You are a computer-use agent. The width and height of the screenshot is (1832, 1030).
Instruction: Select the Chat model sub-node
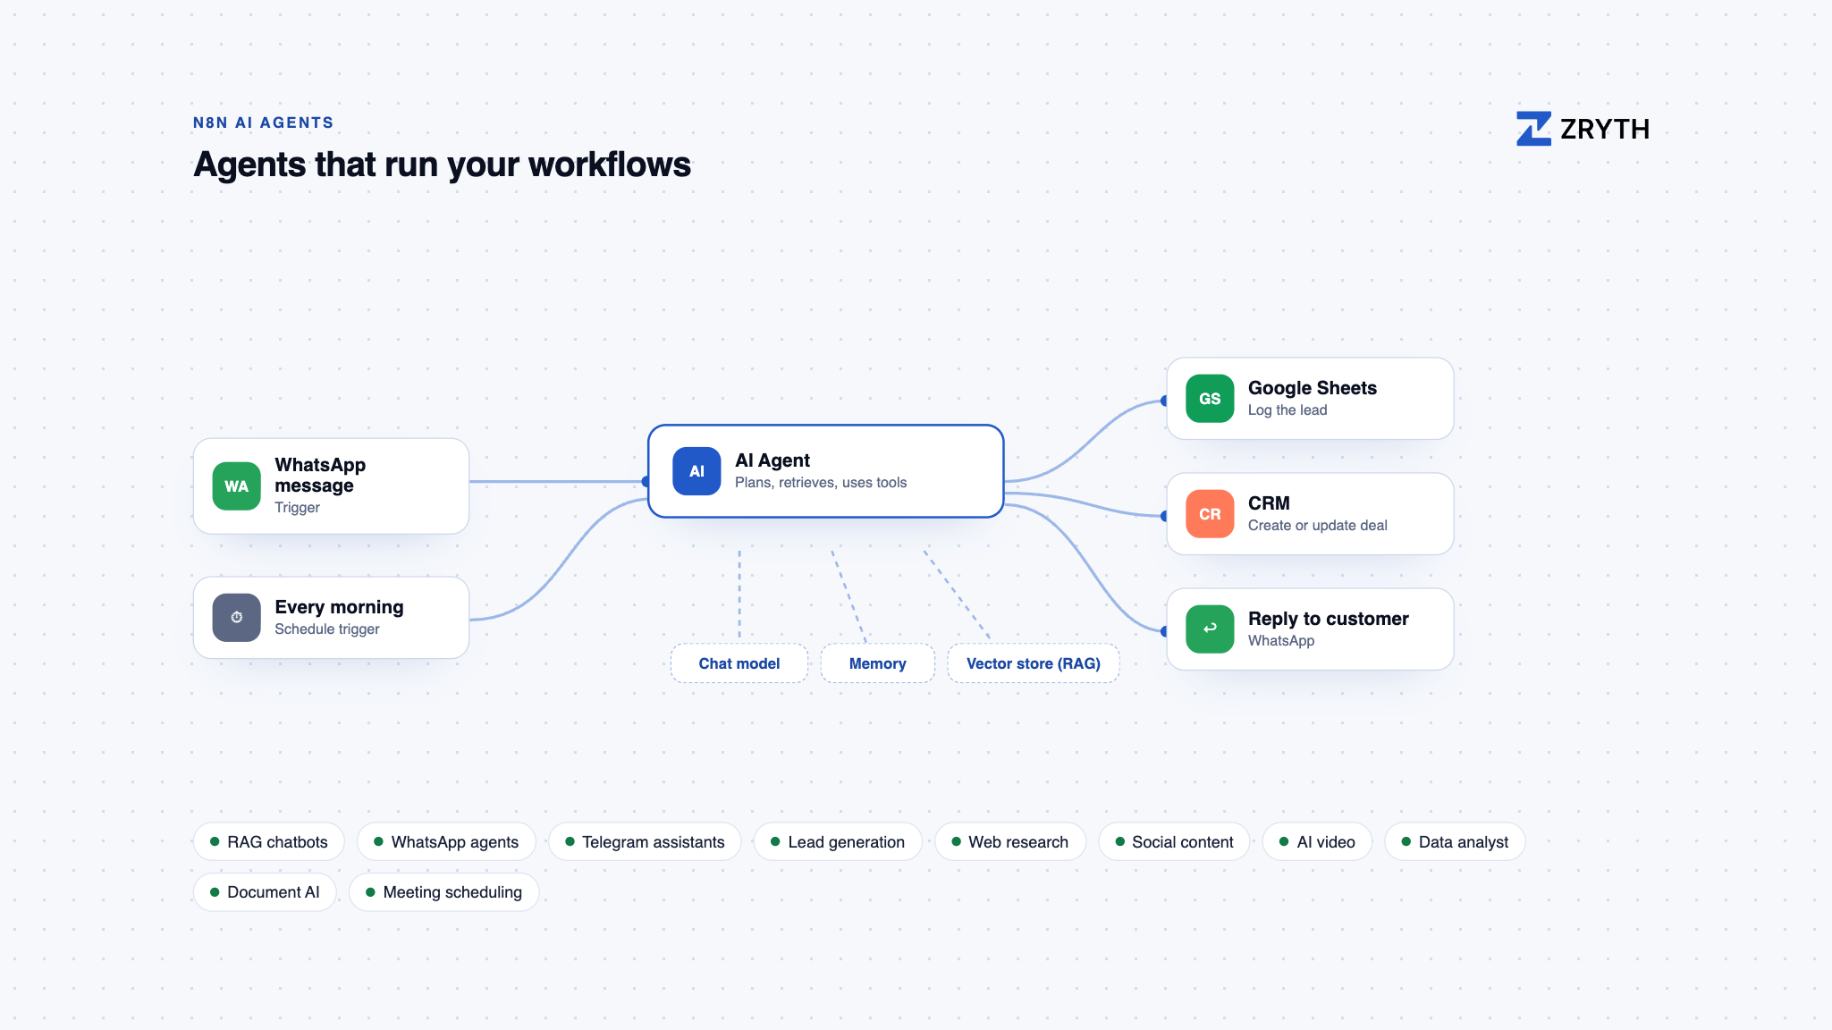[739, 663]
